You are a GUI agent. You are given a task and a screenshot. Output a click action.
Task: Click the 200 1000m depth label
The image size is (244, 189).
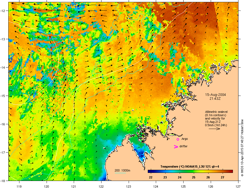click(122, 170)
